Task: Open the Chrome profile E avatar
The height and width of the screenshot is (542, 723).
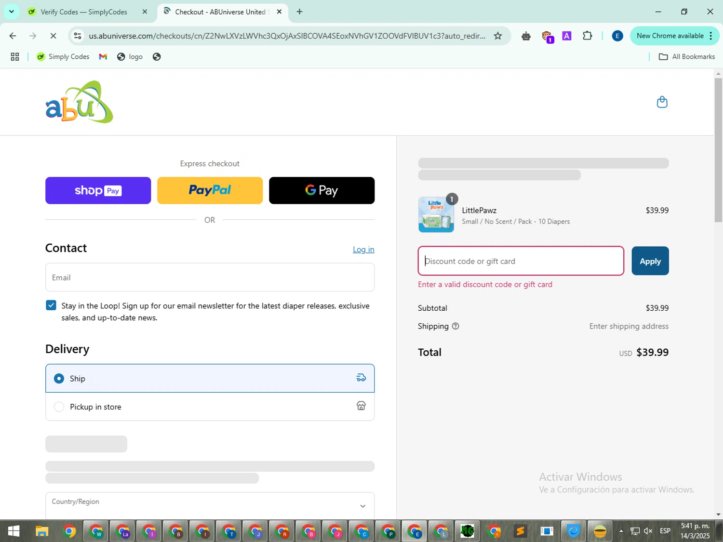Action: (x=617, y=36)
